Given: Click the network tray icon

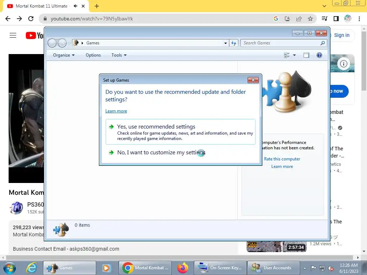Looking at the screenshot, I should point(322,268).
